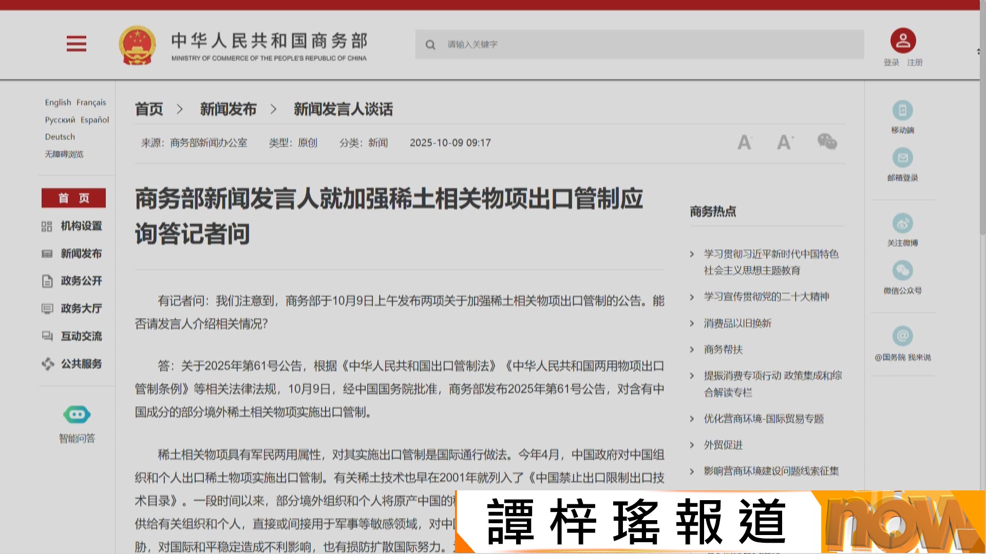Click the user account icon for login
This screenshot has height=554, width=986.
[x=903, y=40]
